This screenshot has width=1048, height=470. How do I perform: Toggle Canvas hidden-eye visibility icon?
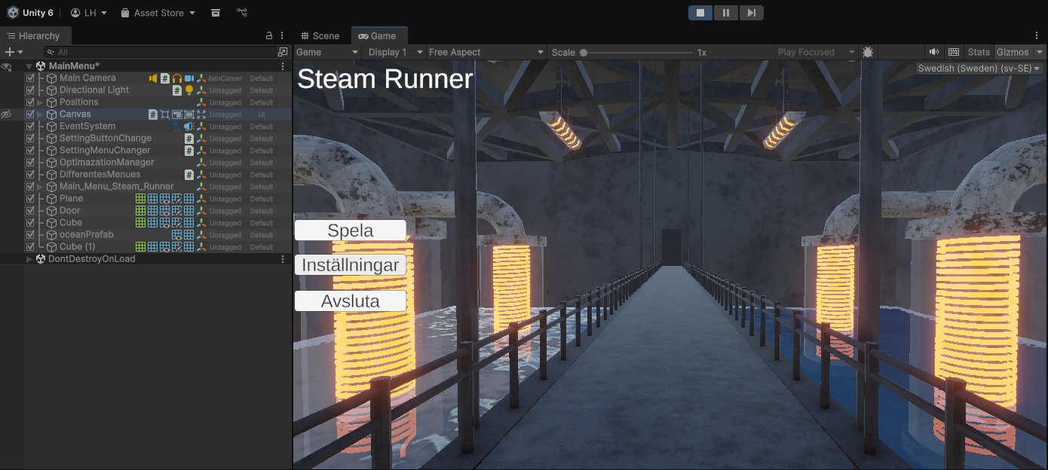pyautogui.click(x=6, y=114)
